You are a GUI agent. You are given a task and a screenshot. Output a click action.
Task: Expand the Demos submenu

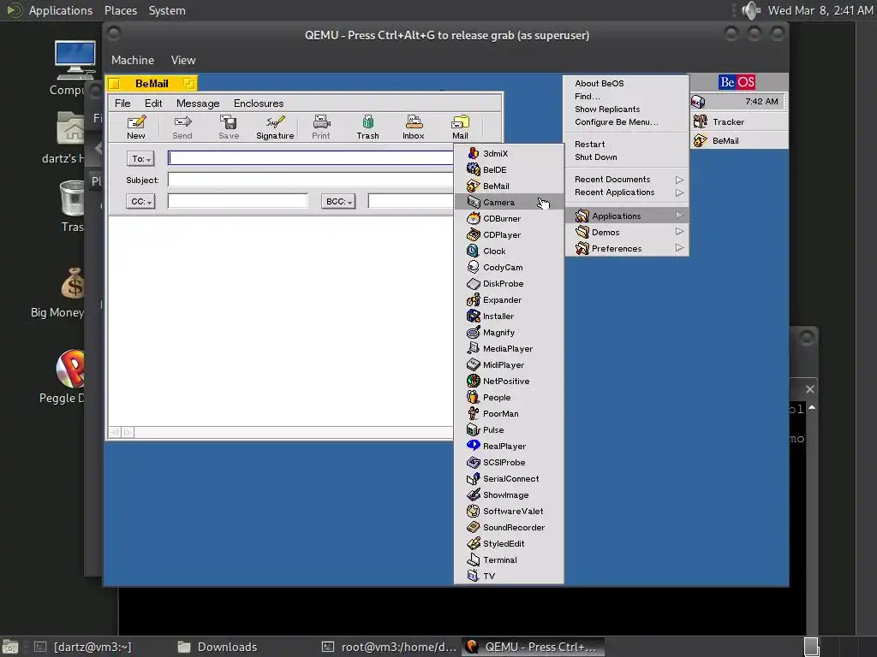pos(627,232)
